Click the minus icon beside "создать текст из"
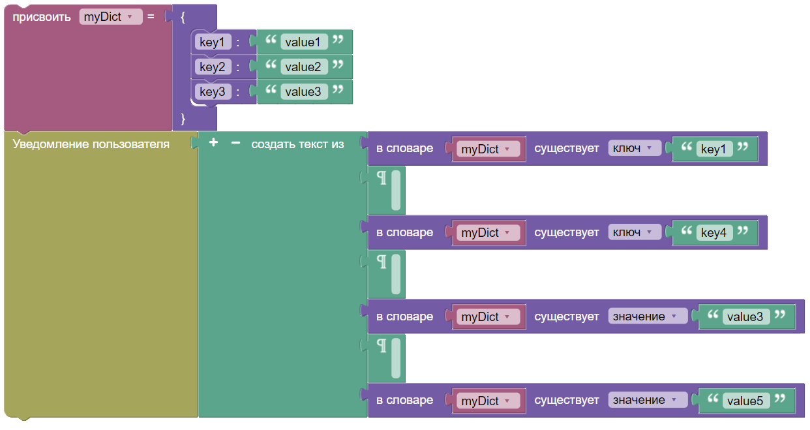 click(236, 143)
